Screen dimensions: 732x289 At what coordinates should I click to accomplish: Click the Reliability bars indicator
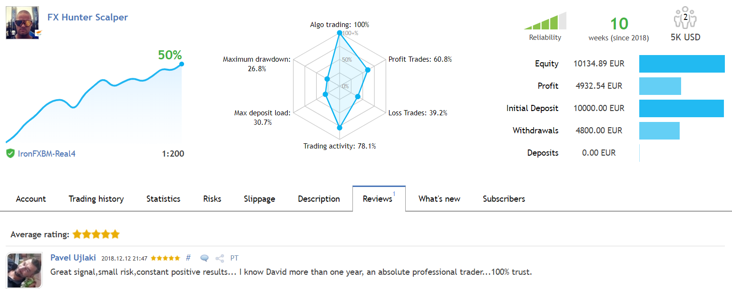point(545,21)
